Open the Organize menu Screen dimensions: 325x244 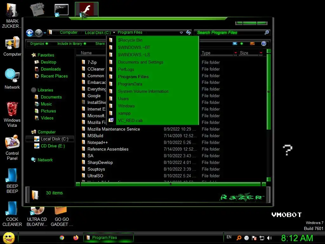[39, 44]
